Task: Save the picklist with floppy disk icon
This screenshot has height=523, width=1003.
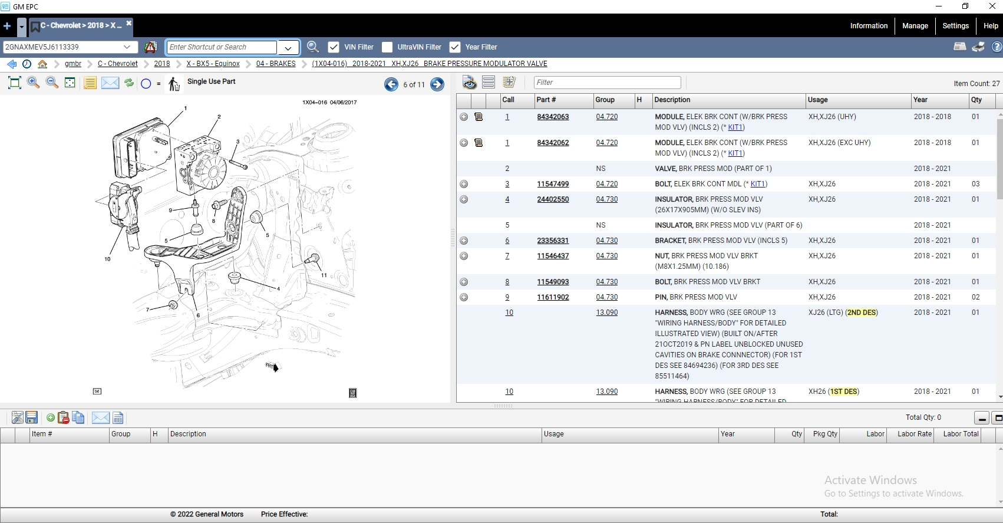Action: 32,418
